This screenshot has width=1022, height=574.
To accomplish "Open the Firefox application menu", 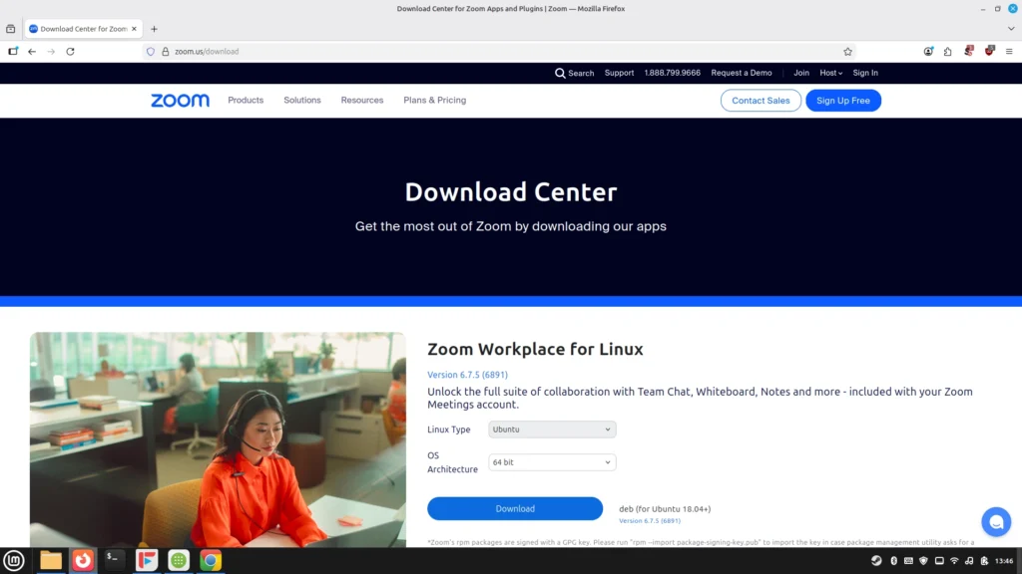I will pos(1011,51).
